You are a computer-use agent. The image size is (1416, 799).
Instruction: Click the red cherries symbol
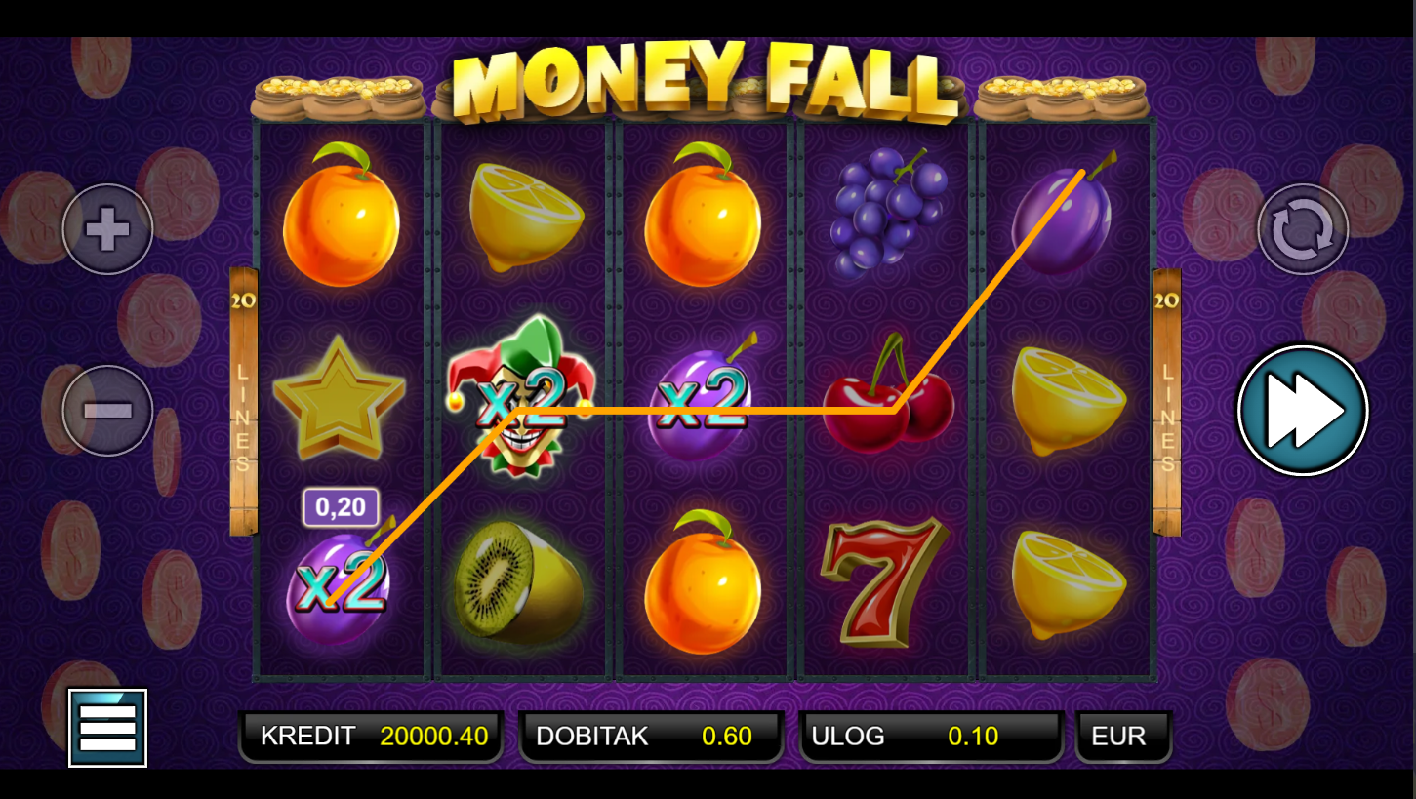pos(888,394)
